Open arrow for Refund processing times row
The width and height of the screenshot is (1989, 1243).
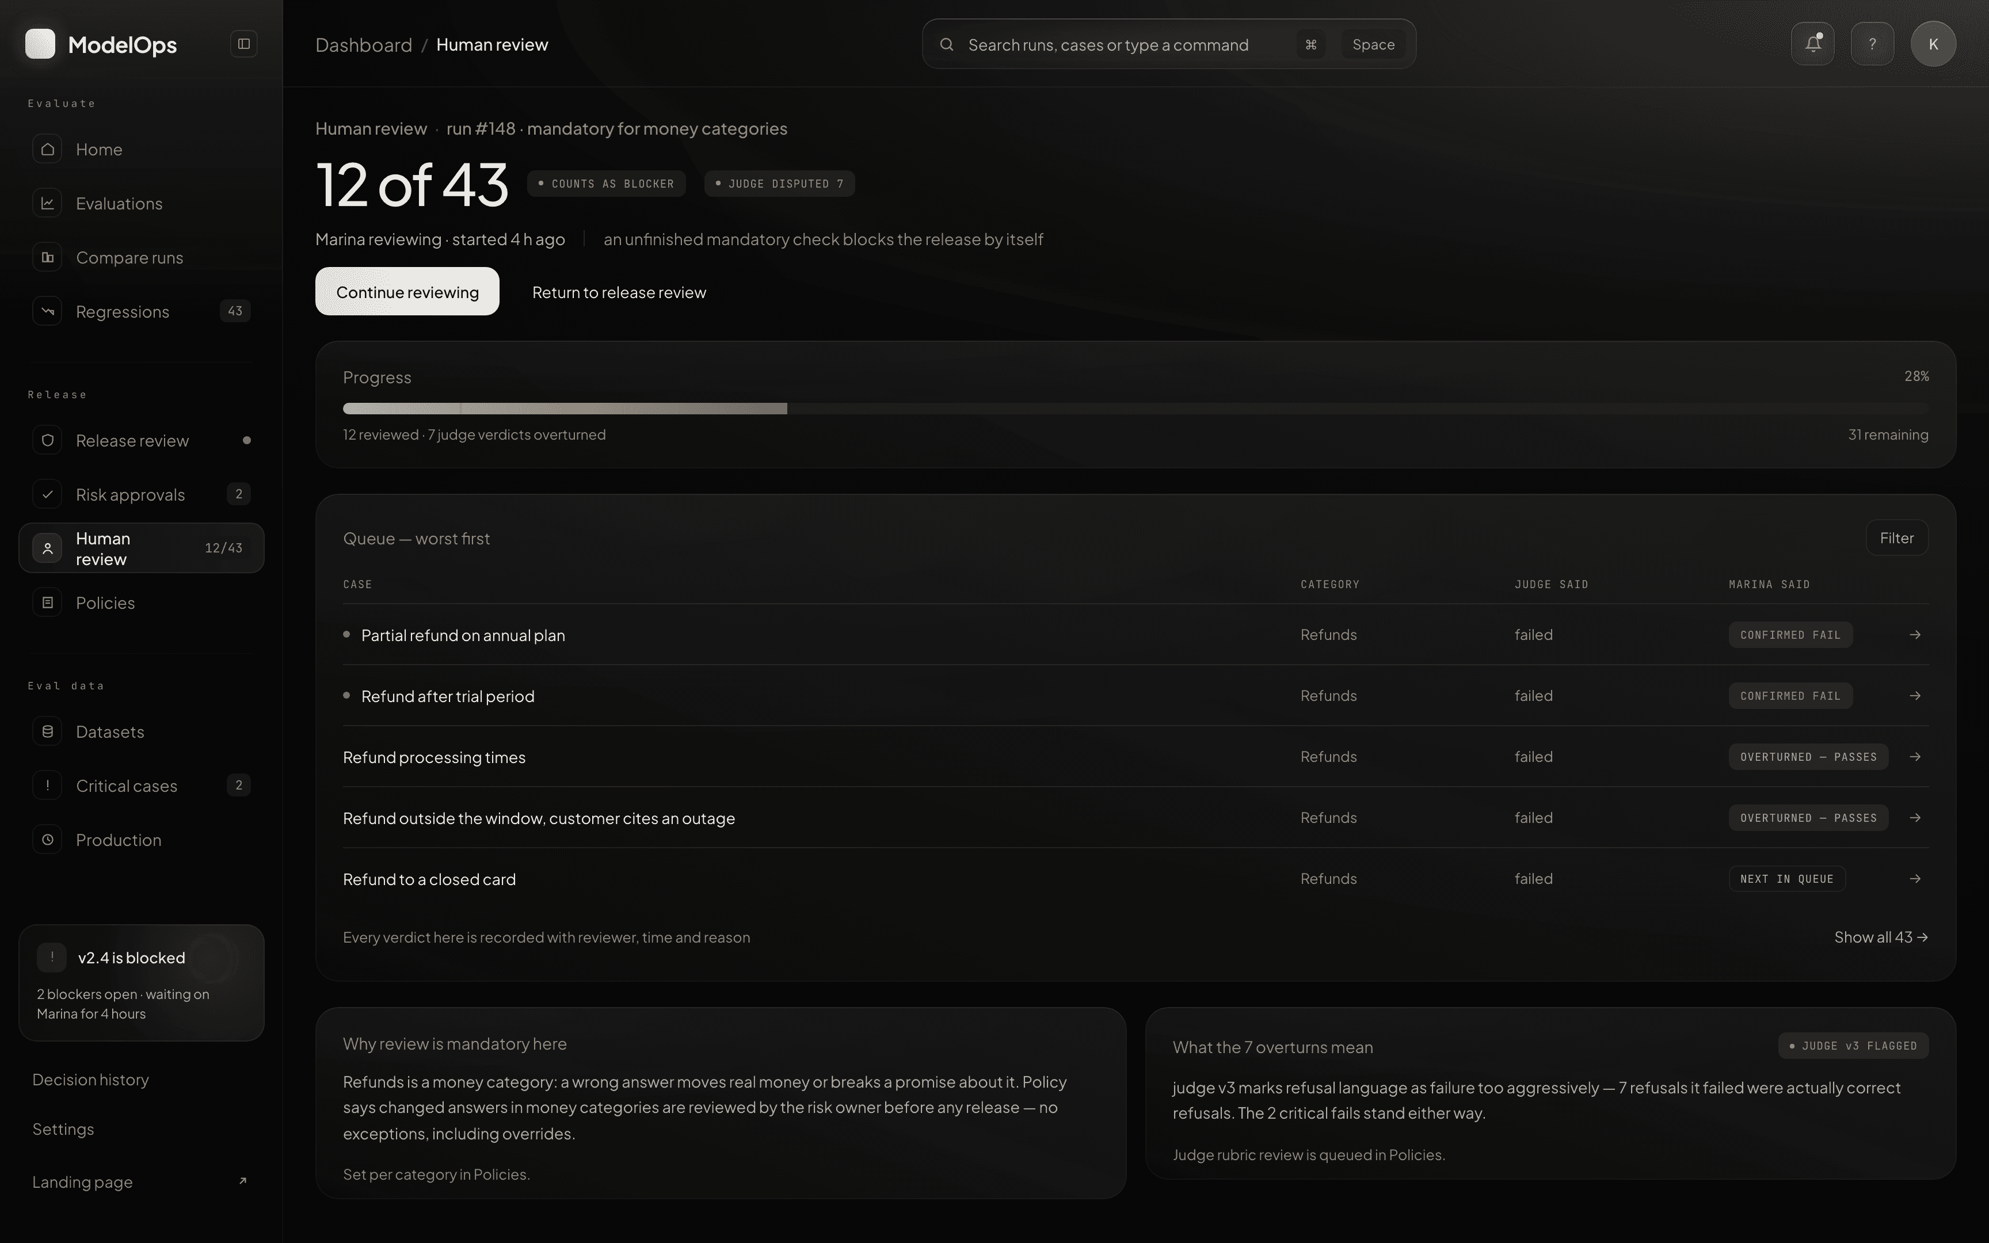coord(1915,756)
